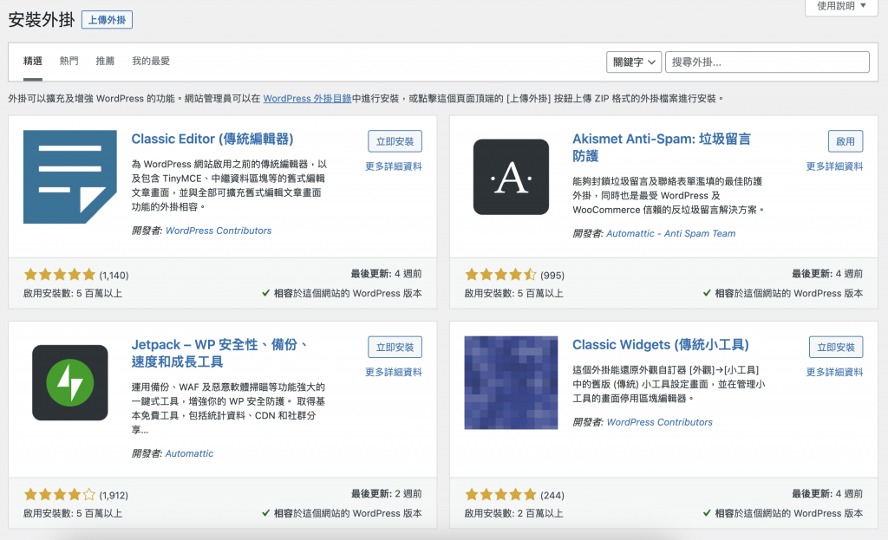Screen dimensions: 888x540
Task: Click Jetpack star rating
Action: coord(60,495)
